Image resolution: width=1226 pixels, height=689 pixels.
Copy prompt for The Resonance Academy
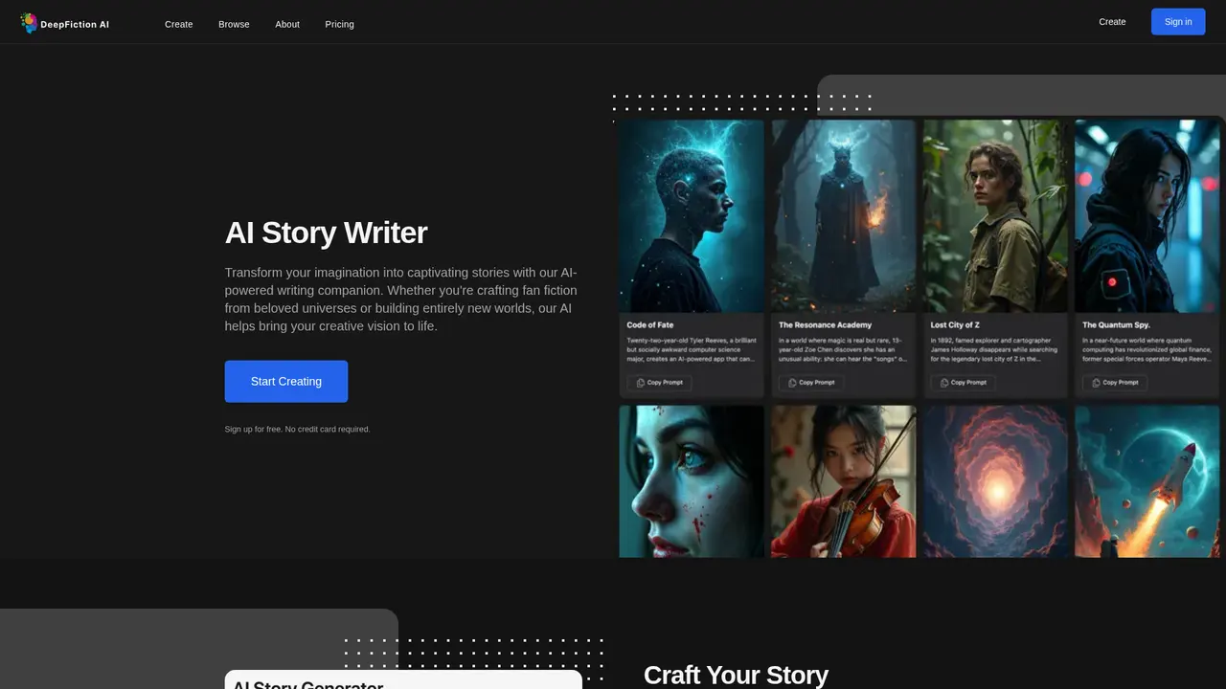[811, 382]
